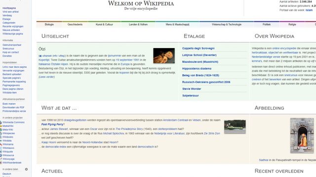Click Lees verder under Ötzi
The height and width of the screenshot is (177, 316).
pos(46,77)
